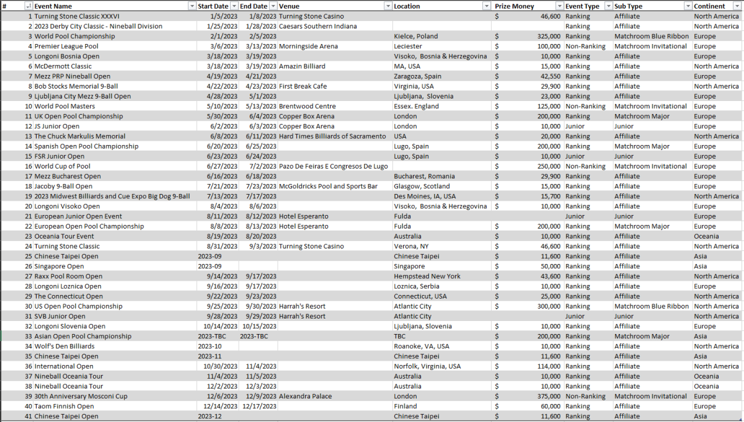The width and height of the screenshot is (744, 422).
Task: Click the Kielce, Poland location cell
Action: pyautogui.click(x=415, y=37)
